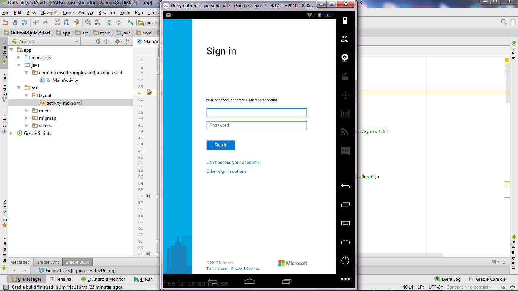Collapse the layout folder node
This screenshot has height=291, width=518.
(x=27, y=95)
